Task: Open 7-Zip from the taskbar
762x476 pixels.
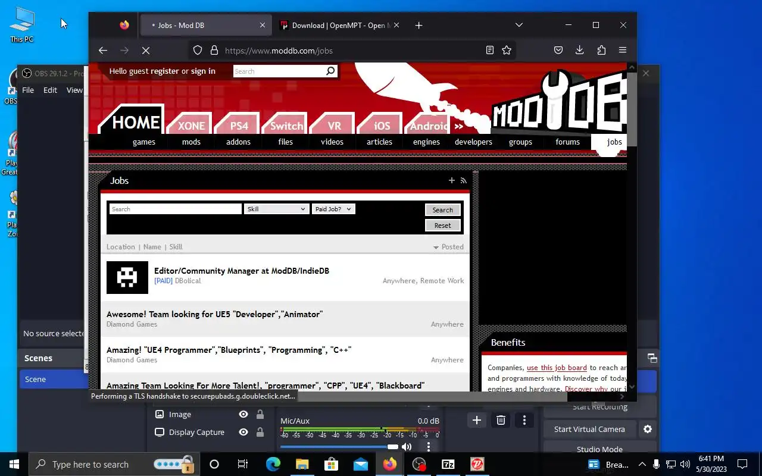Action: point(448,464)
